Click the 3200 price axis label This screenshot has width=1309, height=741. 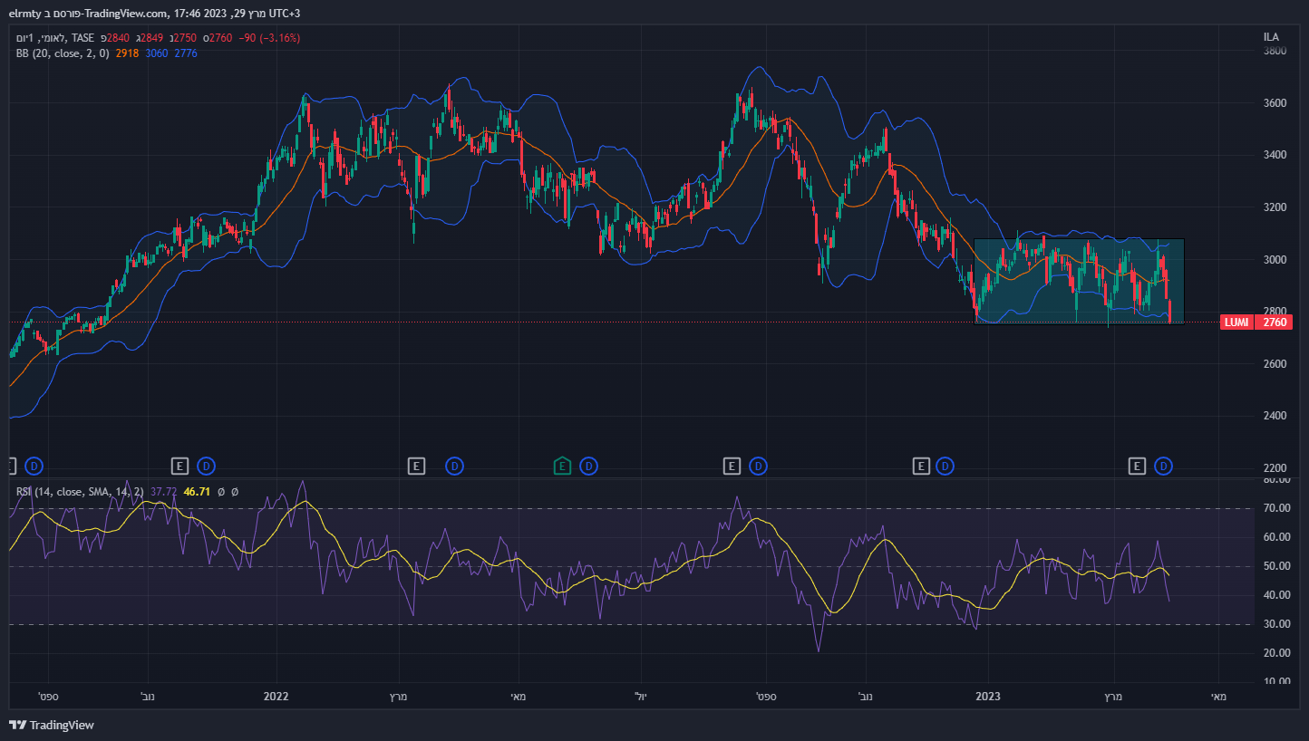1275,207
